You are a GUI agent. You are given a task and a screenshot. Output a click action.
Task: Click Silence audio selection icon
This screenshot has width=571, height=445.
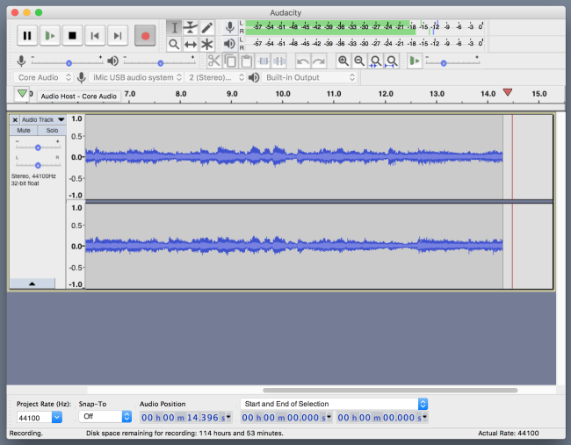click(279, 61)
